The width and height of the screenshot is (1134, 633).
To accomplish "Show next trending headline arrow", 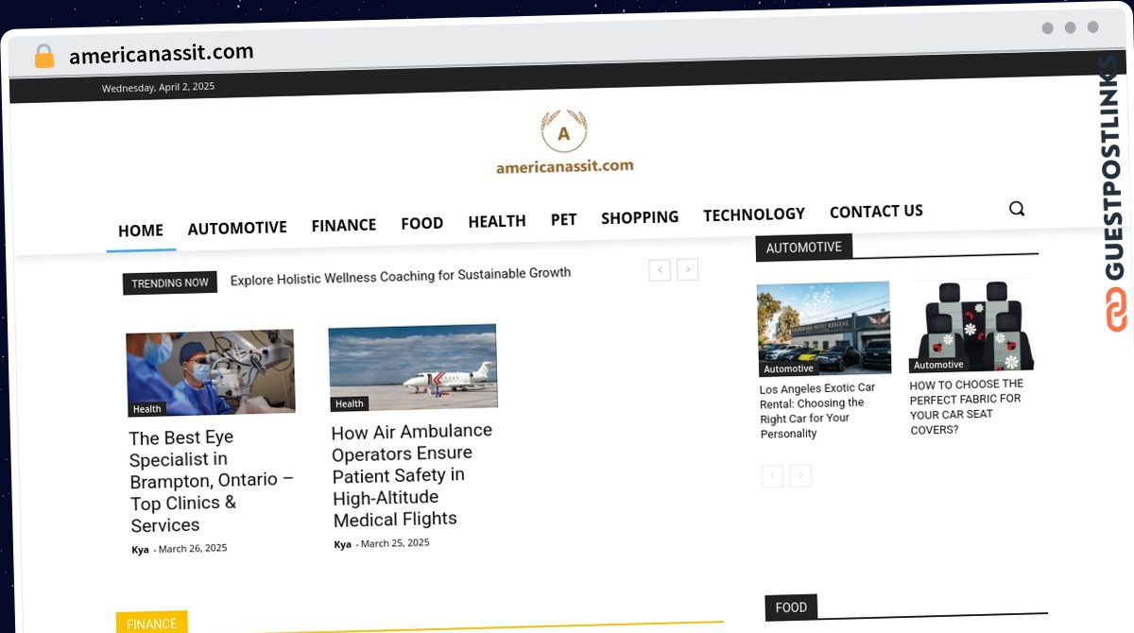I will pyautogui.click(x=688, y=269).
